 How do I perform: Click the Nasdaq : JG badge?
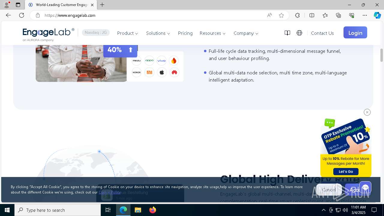[96, 33]
